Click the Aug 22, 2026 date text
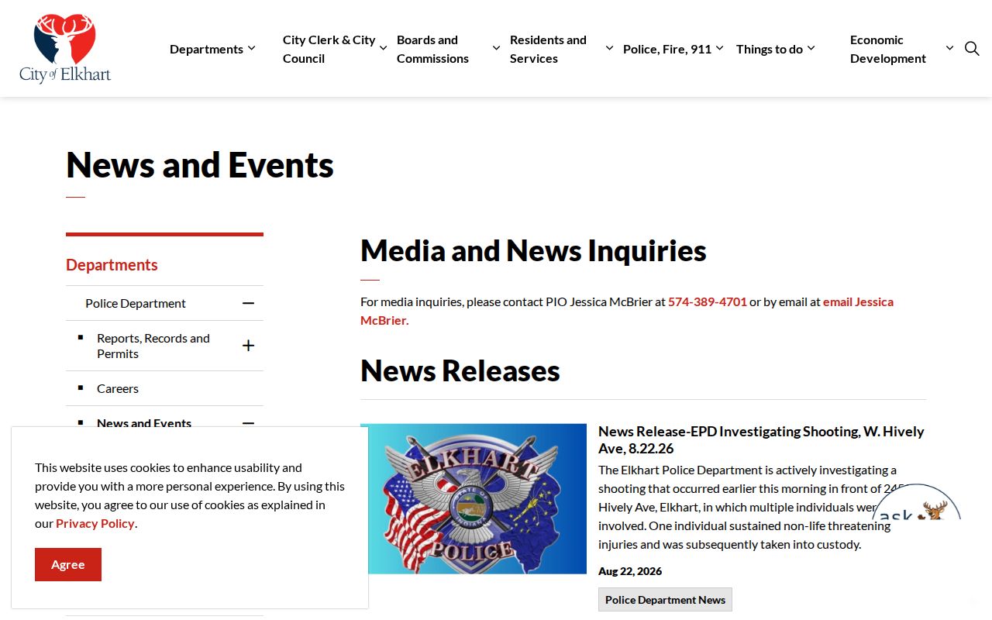The width and height of the screenshot is (992, 620). 630,571
